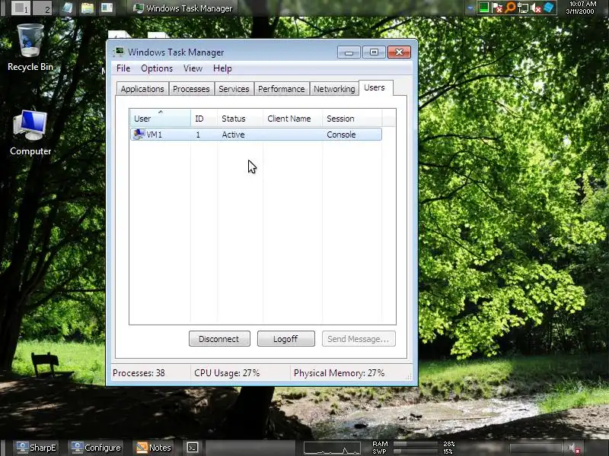Click the SWP usage bar
The width and height of the screenshot is (609, 456).
click(x=416, y=451)
